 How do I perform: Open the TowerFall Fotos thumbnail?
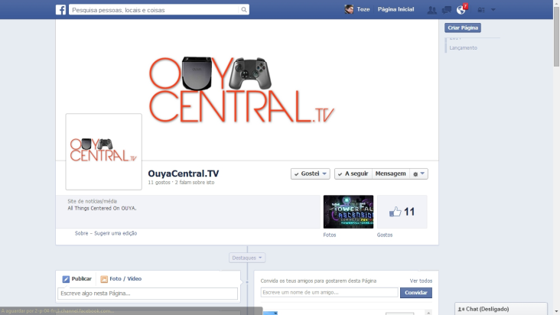click(x=348, y=212)
